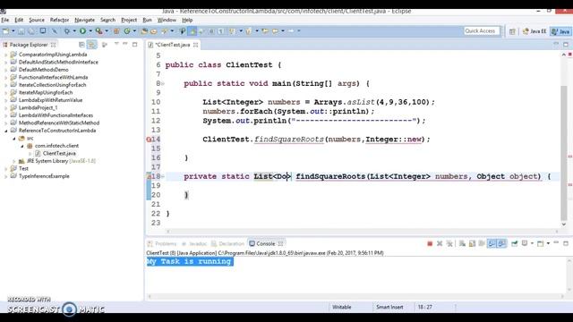Viewport: 573px width, 322px height.
Task: Click the editor vertical scrollbar
Action: 564,152
